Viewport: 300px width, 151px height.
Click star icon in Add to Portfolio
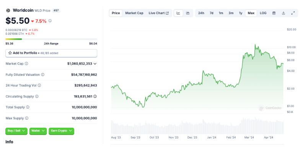point(10,53)
